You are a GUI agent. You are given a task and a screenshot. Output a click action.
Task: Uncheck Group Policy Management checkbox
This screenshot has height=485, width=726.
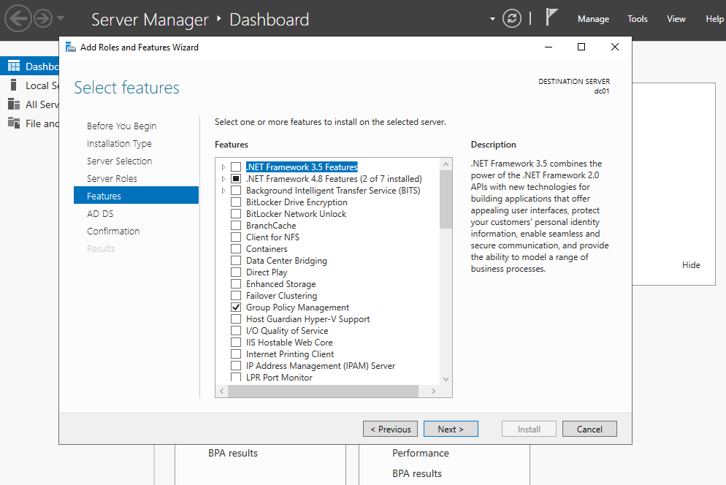coord(236,307)
